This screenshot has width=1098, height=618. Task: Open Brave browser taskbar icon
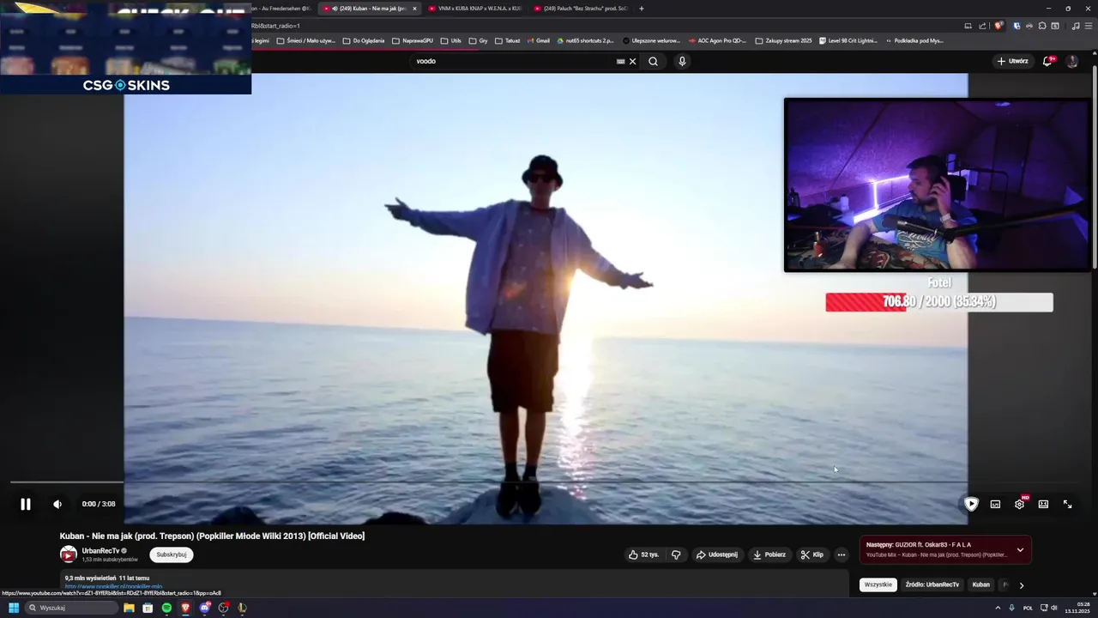pos(185,608)
